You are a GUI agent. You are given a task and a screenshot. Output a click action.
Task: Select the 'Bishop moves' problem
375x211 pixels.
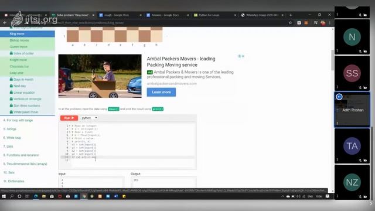click(28, 40)
